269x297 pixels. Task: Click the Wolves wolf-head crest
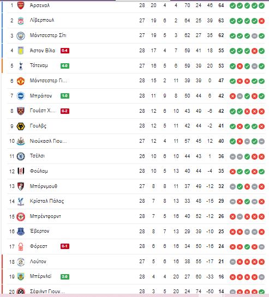click(21, 126)
